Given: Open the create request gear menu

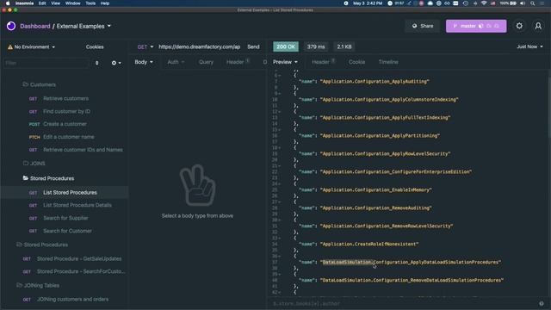Looking at the screenshot, I should point(116,63).
